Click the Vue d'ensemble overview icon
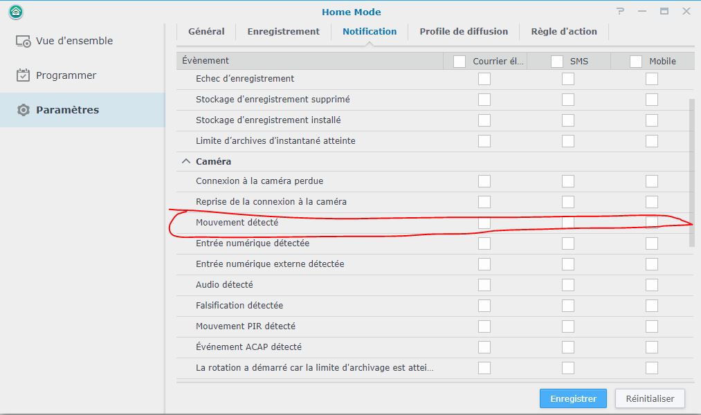 24,41
